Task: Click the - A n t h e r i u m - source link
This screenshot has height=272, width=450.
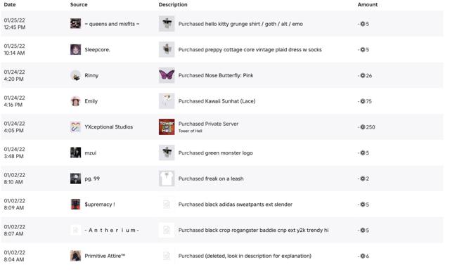Action: point(112,230)
